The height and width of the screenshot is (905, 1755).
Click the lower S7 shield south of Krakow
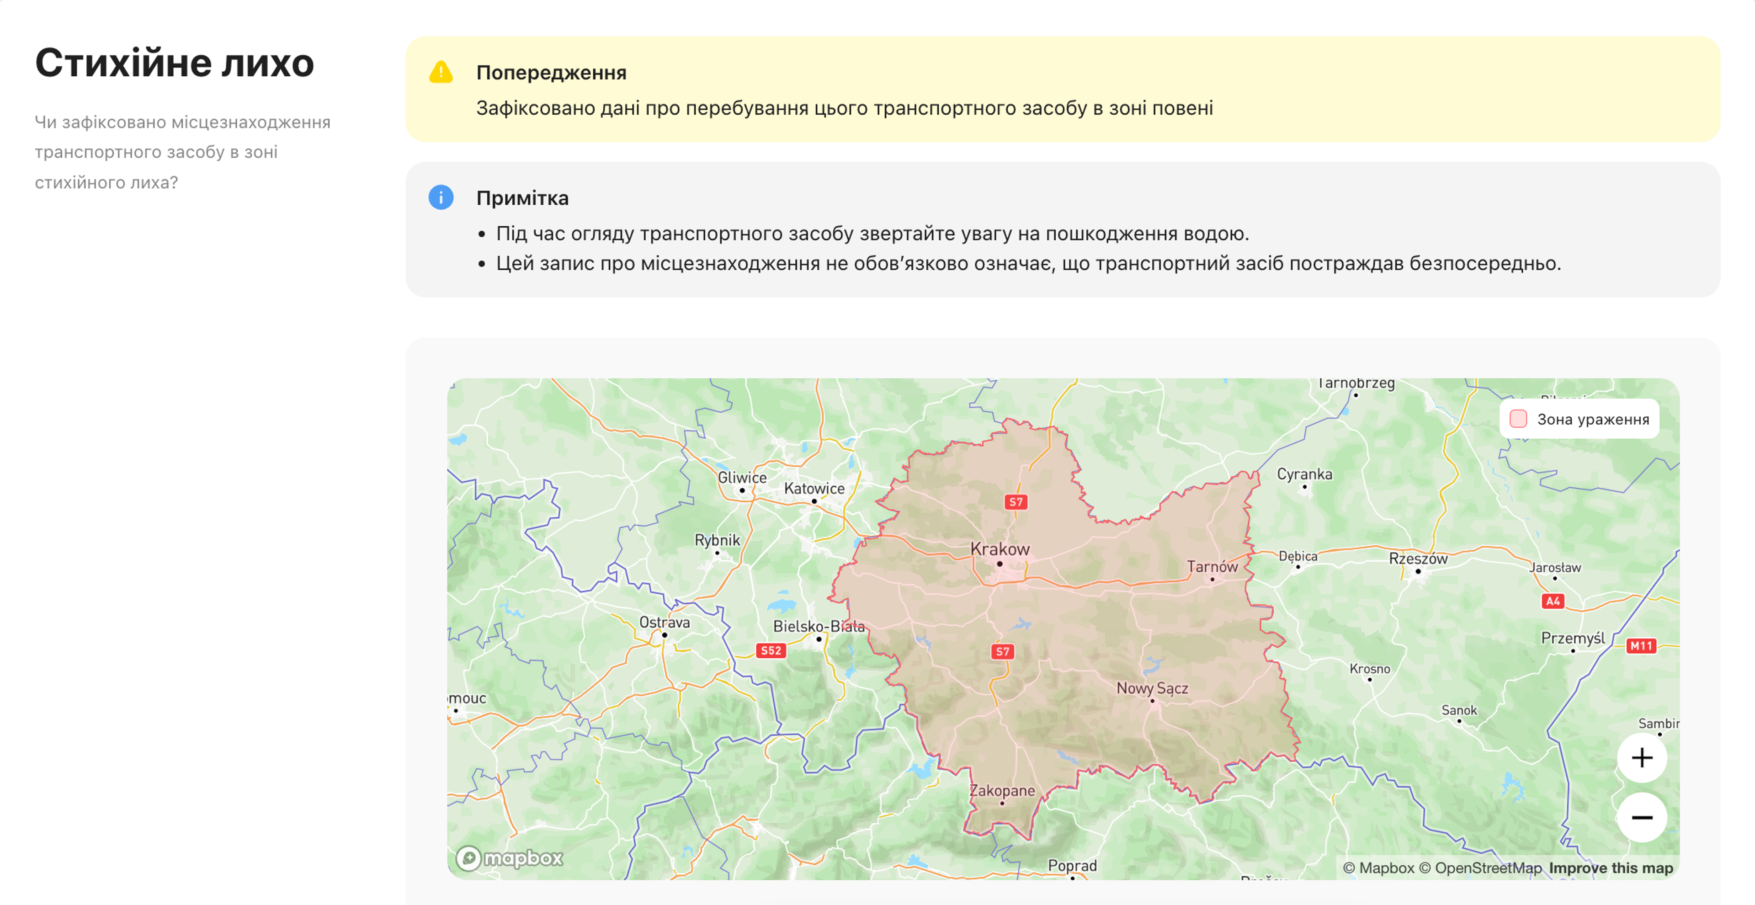point(1002,651)
